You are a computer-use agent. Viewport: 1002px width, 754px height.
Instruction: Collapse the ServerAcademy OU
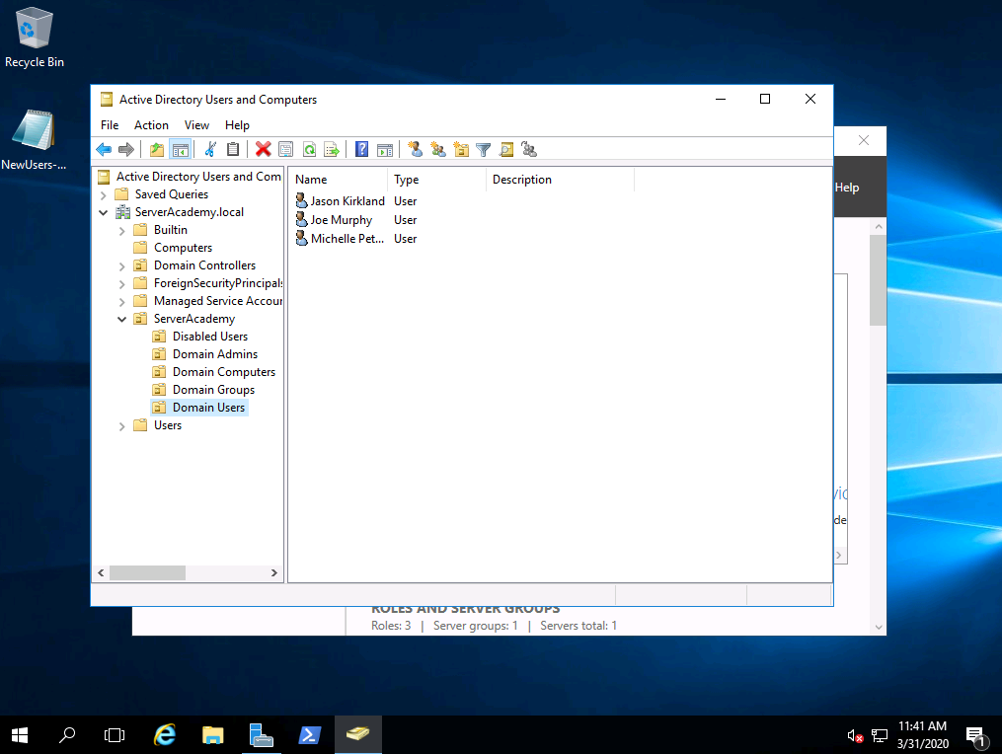click(x=122, y=319)
